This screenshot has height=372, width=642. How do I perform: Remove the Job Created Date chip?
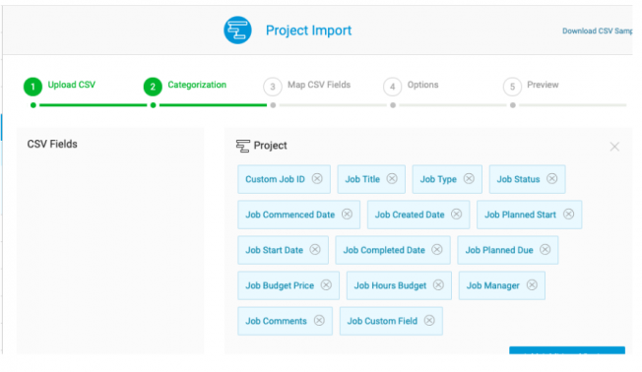point(456,214)
